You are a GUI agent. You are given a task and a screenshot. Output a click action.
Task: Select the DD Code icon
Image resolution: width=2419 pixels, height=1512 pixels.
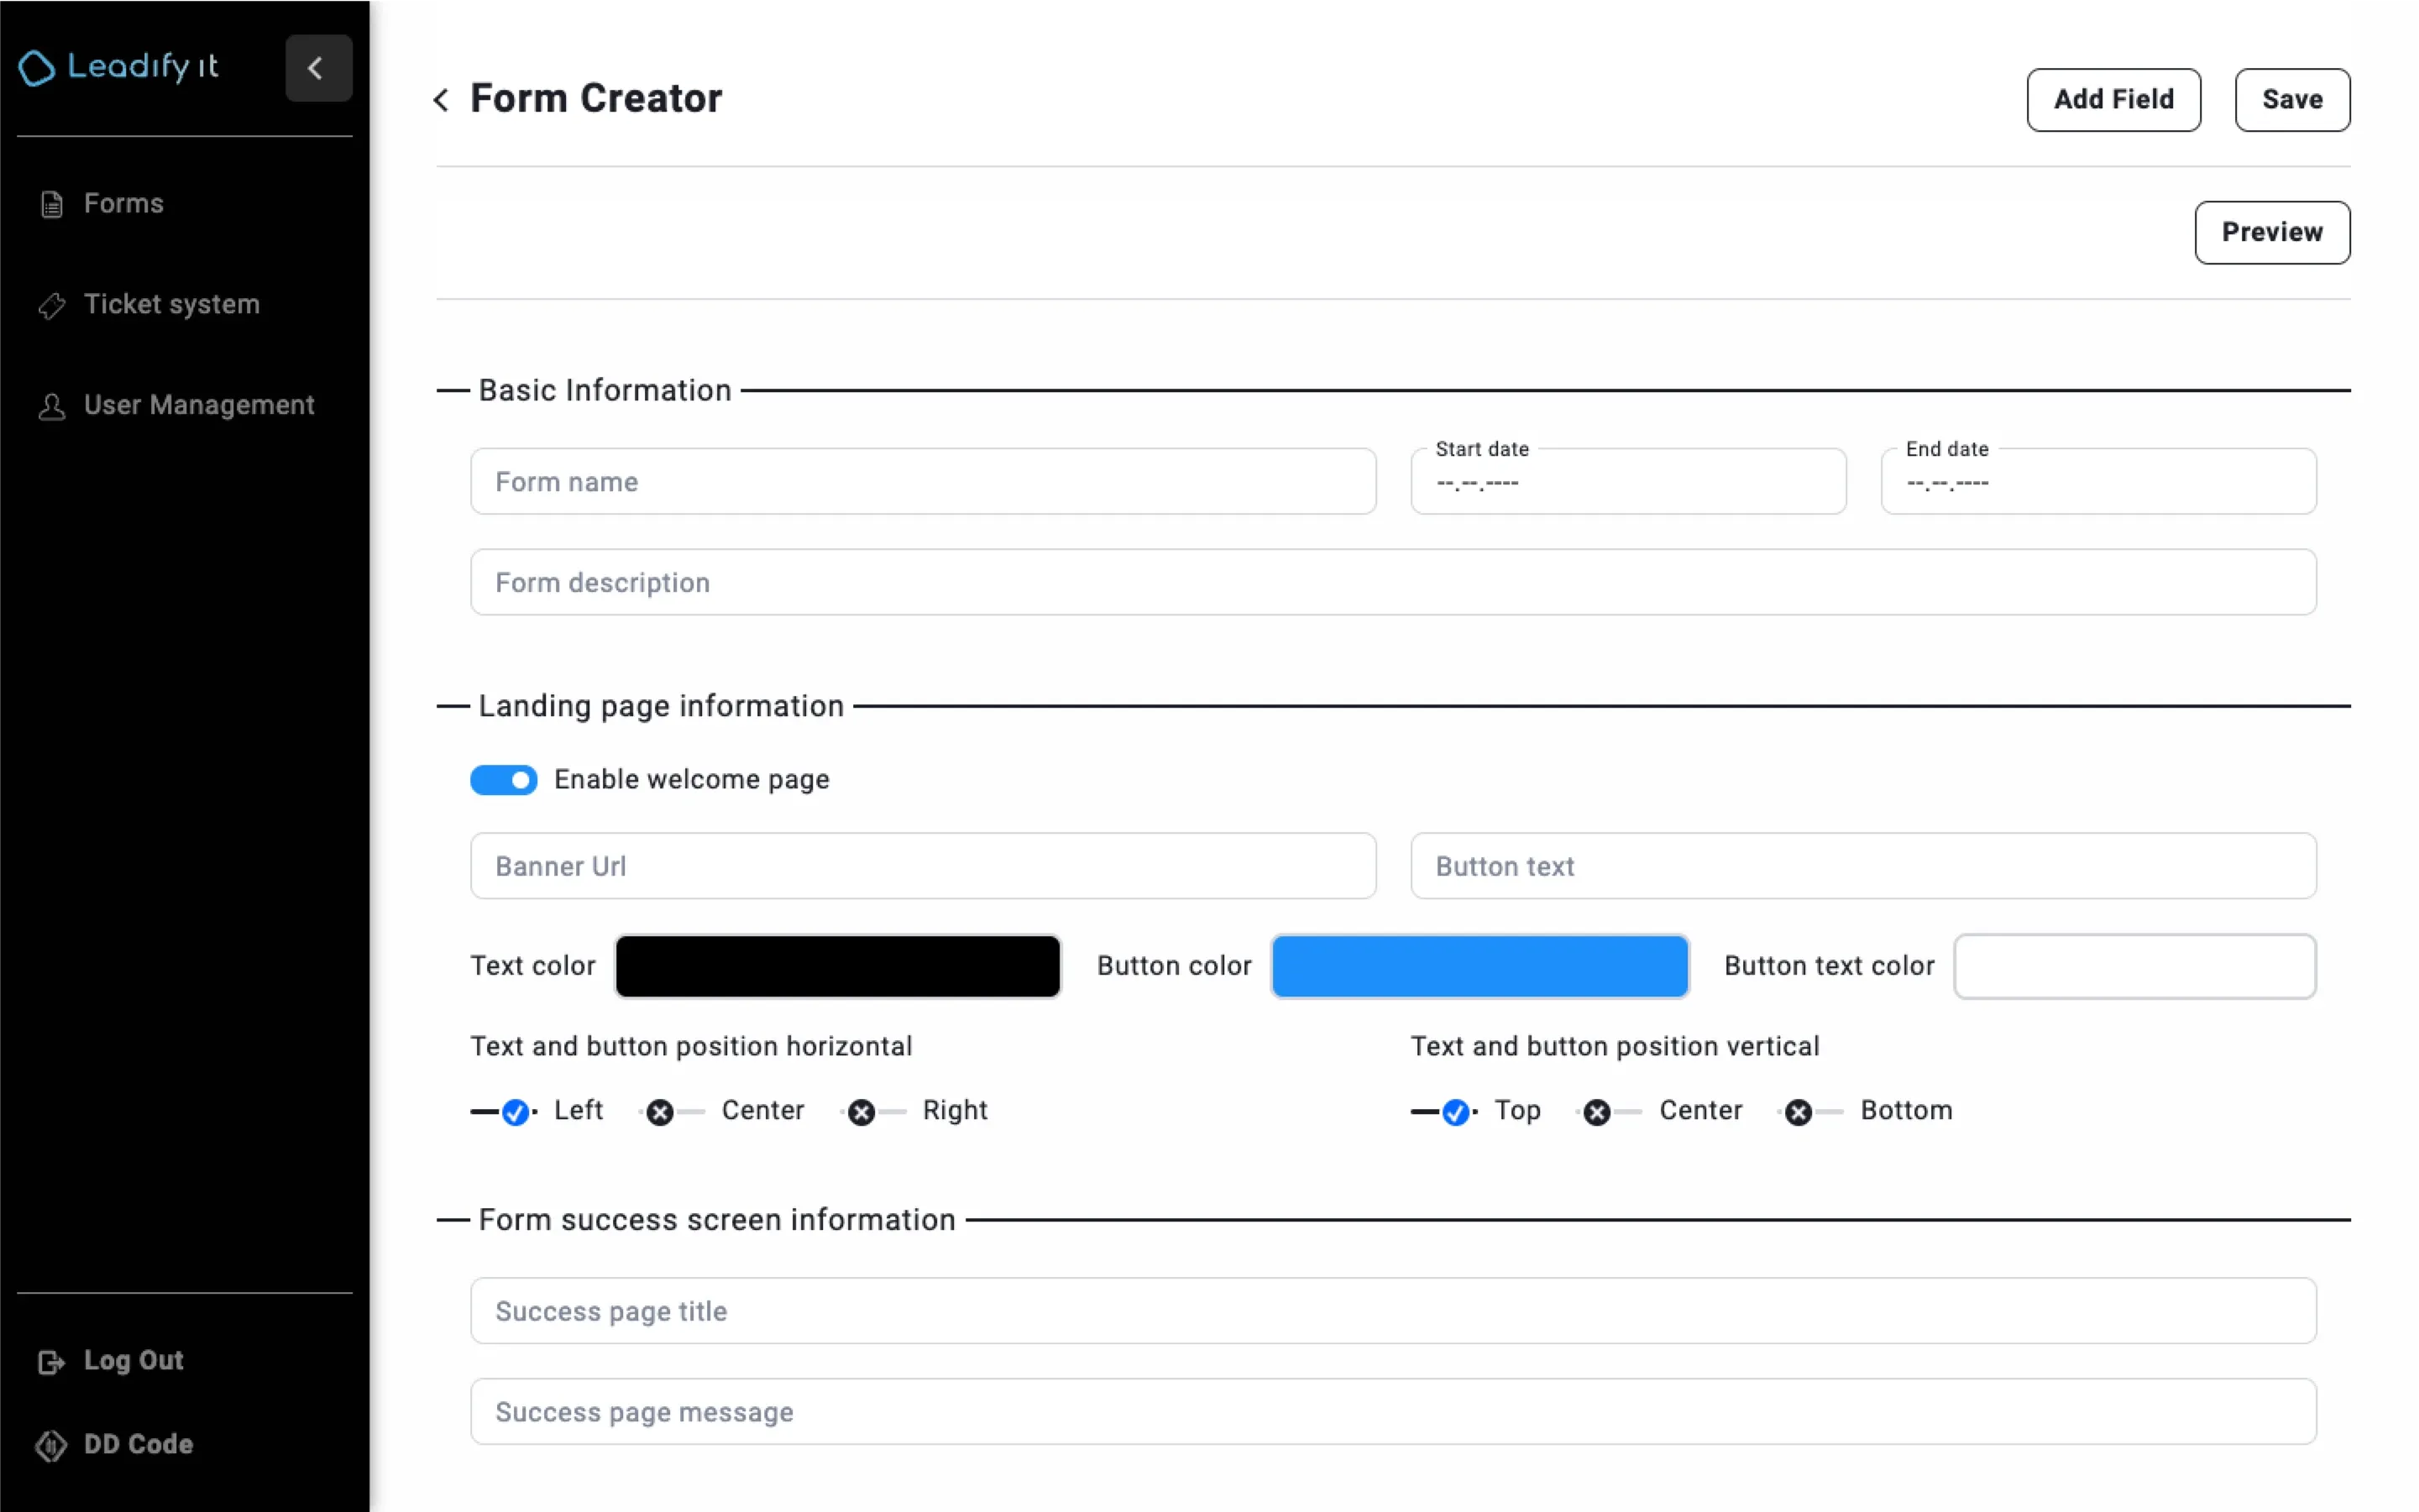[51, 1445]
